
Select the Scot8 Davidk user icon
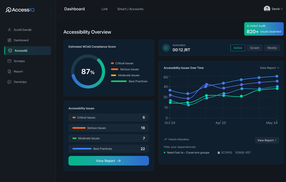[x=9, y=30]
